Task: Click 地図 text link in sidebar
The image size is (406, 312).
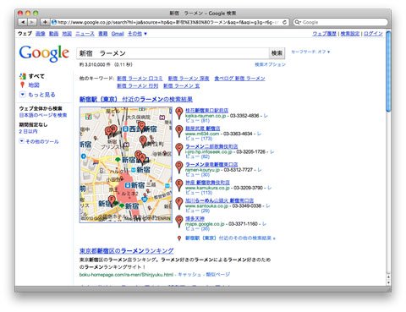Action: (34, 85)
